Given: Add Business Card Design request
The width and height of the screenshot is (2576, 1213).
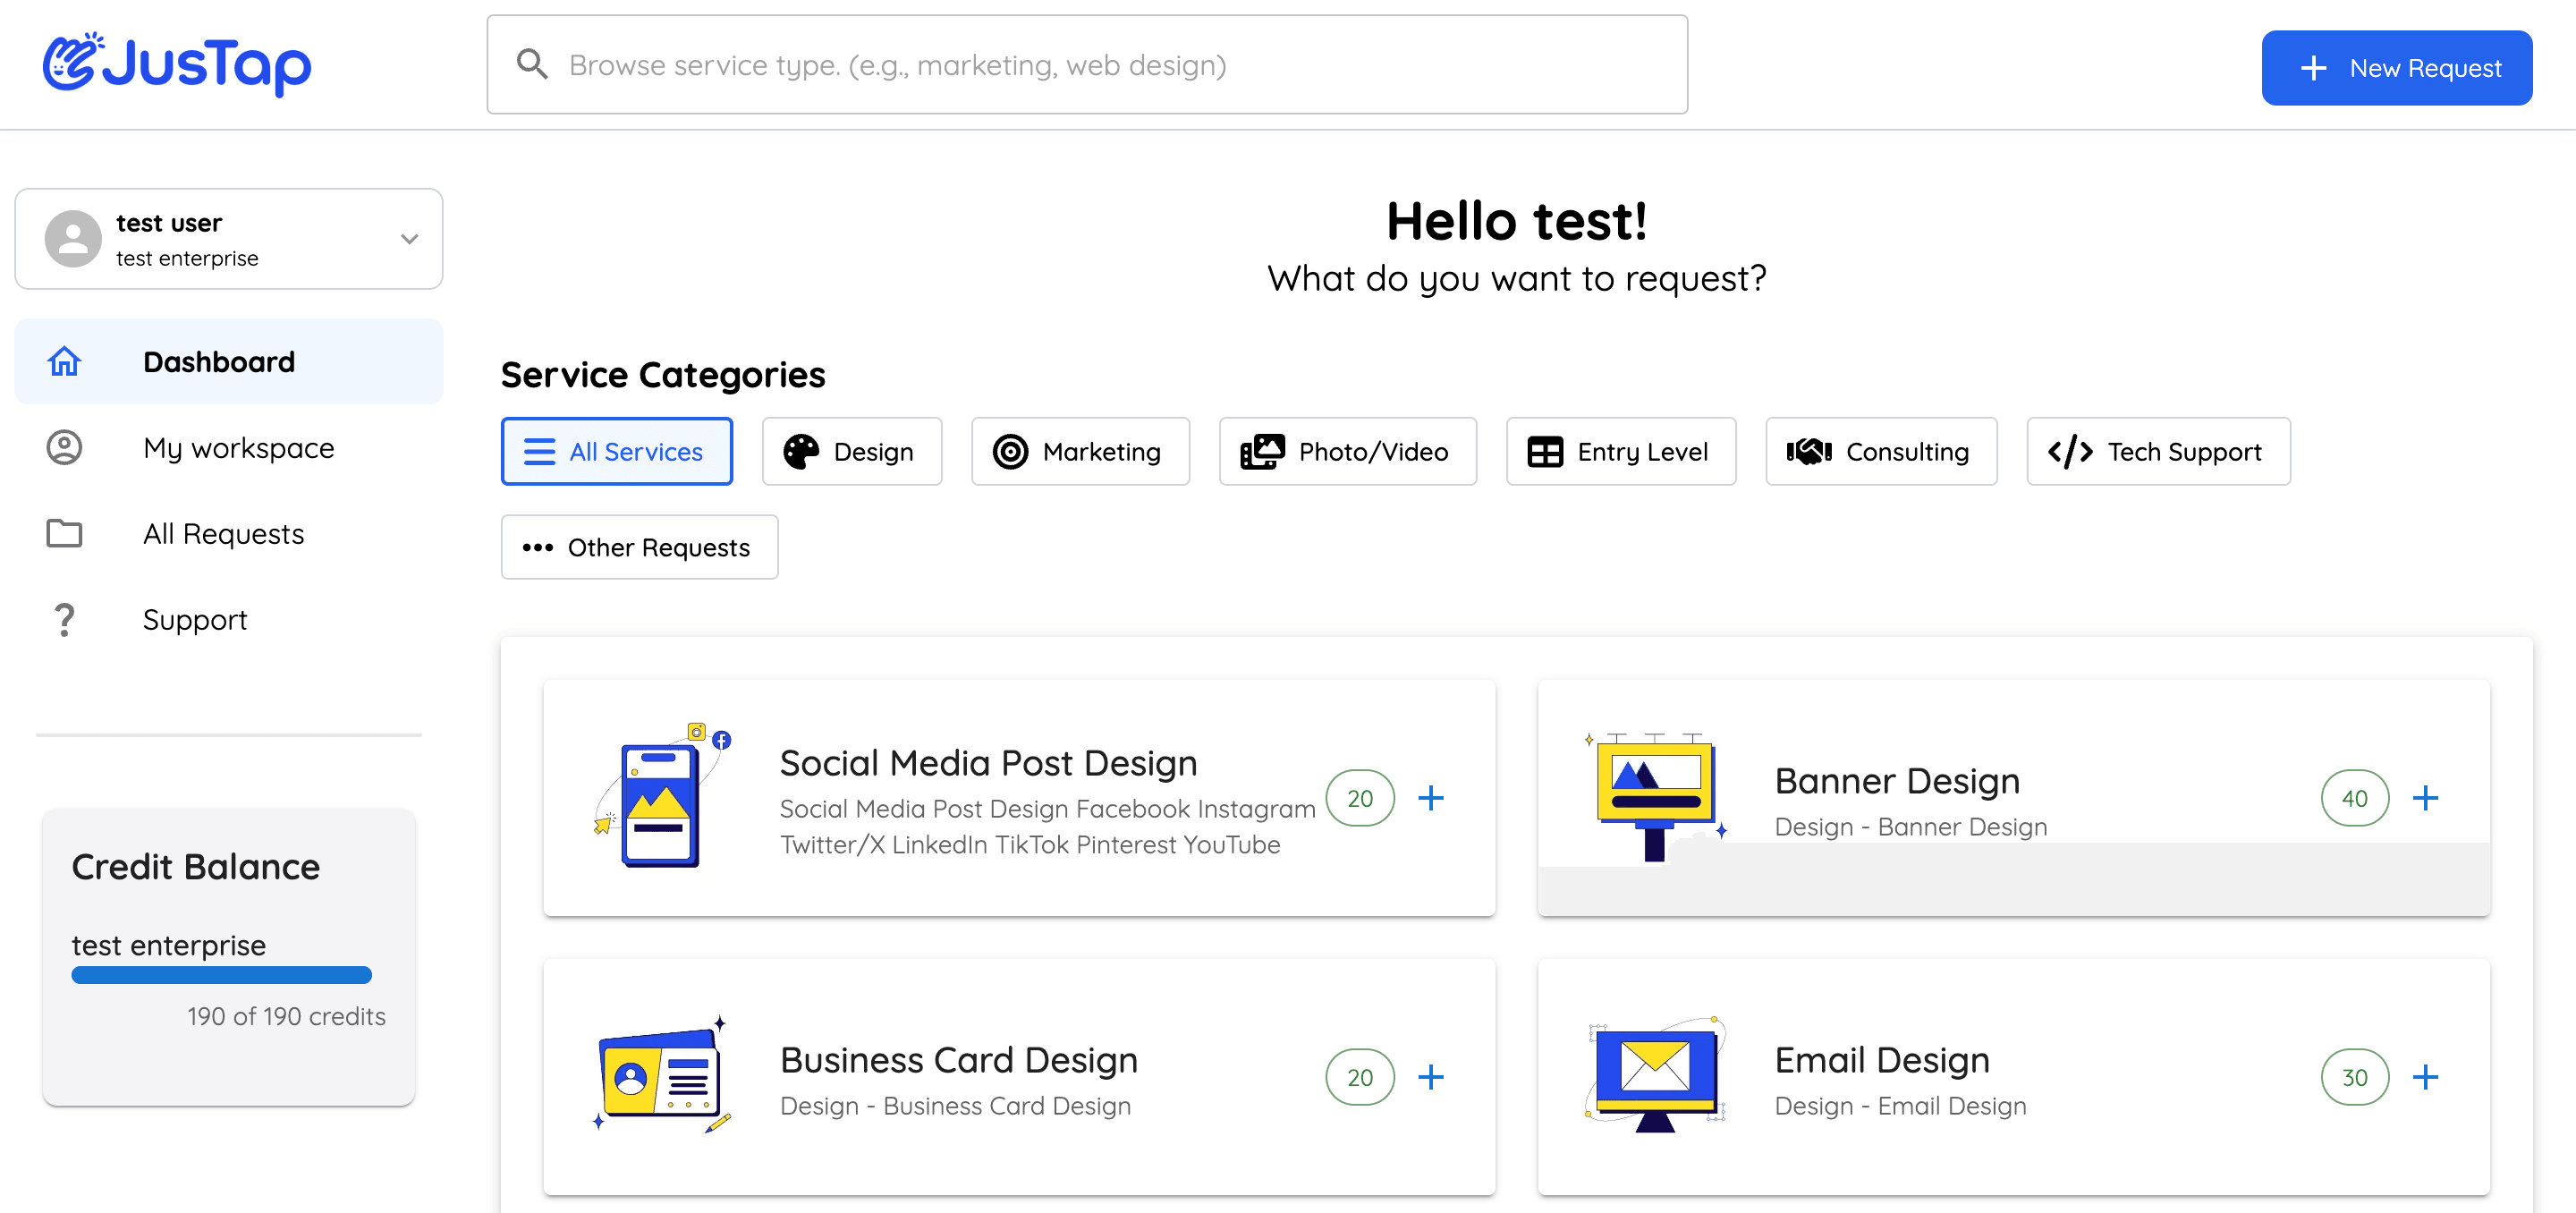Looking at the screenshot, I should (1430, 1076).
